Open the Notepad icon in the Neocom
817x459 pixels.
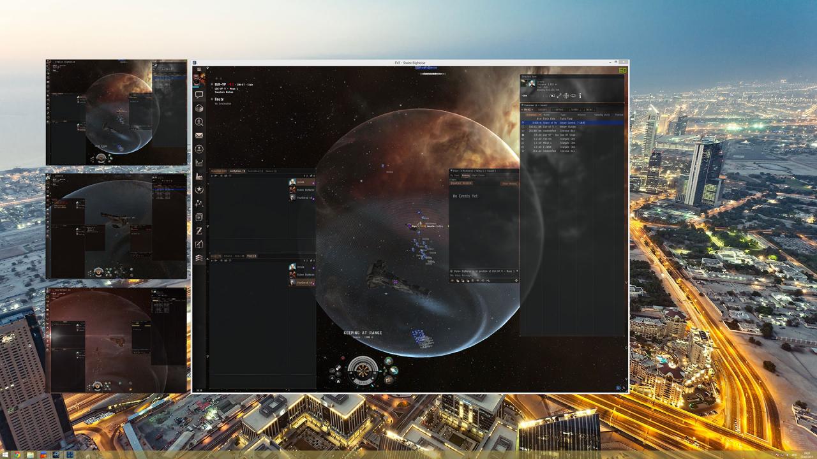199,244
